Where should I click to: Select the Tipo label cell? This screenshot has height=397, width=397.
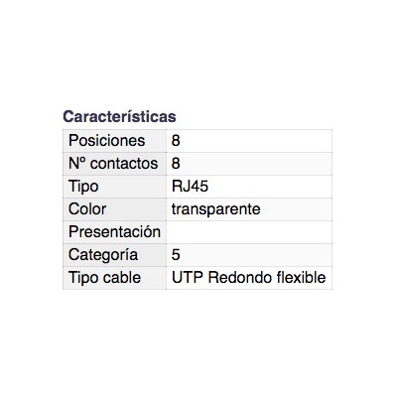tap(115, 187)
